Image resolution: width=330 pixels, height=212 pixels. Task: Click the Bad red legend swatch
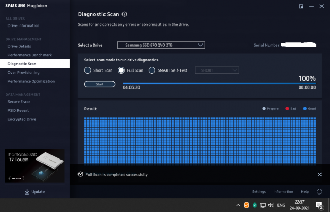click(287, 109)
